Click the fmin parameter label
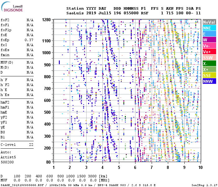The width and height of the screenshot is (218, 187). (x=5, y=55)
